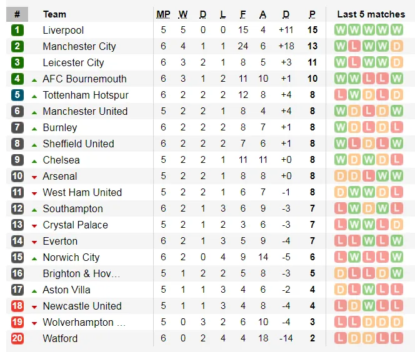Viewport: 415px width, 352px height.
Task: Click Liverpool's most recent W result badge
Action: (397, 30)
